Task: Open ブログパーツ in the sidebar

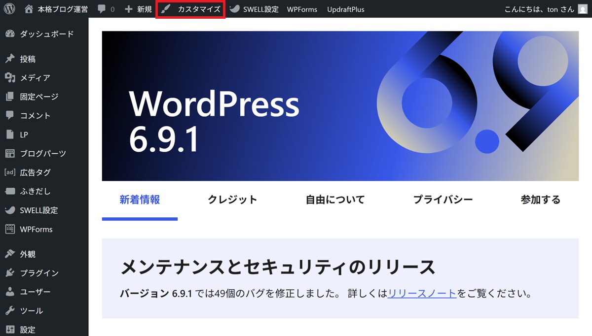Action: tap(42, 153)
